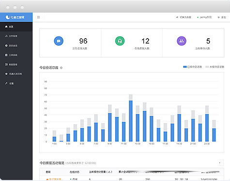This screenshot has height=181, width=230.
Task: Click the 当前接待访客量 column header
Action: (101, 172)
